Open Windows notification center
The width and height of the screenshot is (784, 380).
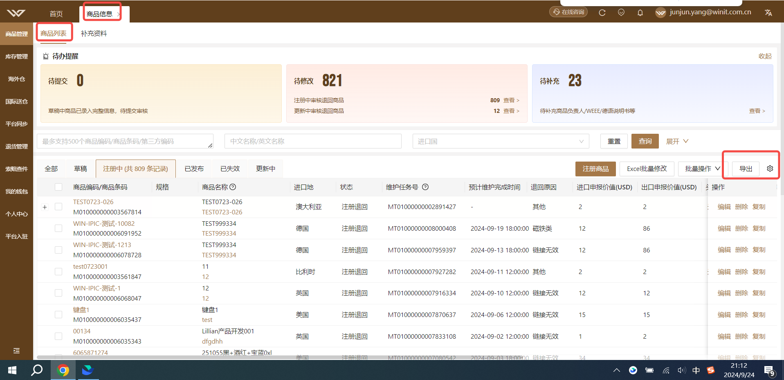click(x=769, y=371)
